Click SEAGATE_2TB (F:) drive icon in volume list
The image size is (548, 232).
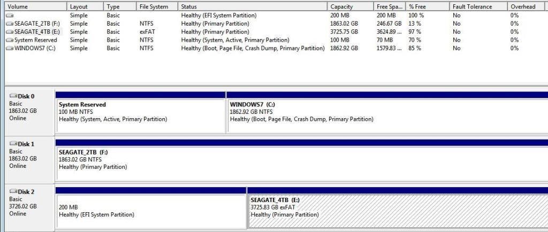[10, 24]
